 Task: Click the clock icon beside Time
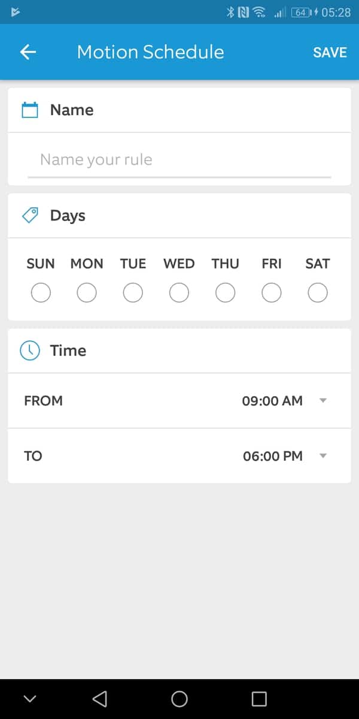(x=30, y=351)
